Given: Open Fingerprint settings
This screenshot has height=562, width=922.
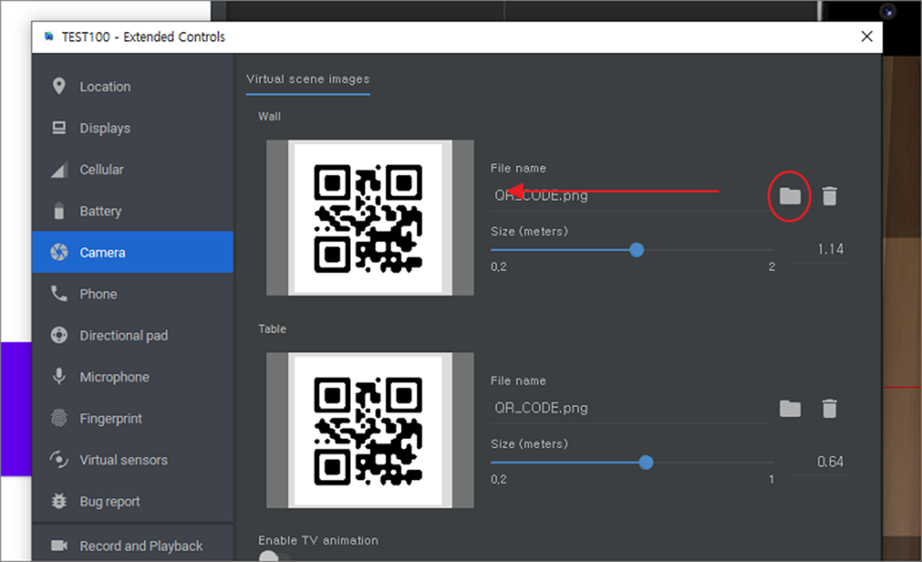Looking at the screenshot, I should click(133, 418).
